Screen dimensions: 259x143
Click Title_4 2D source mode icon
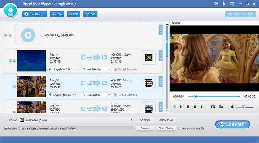(x=83, y=57)
